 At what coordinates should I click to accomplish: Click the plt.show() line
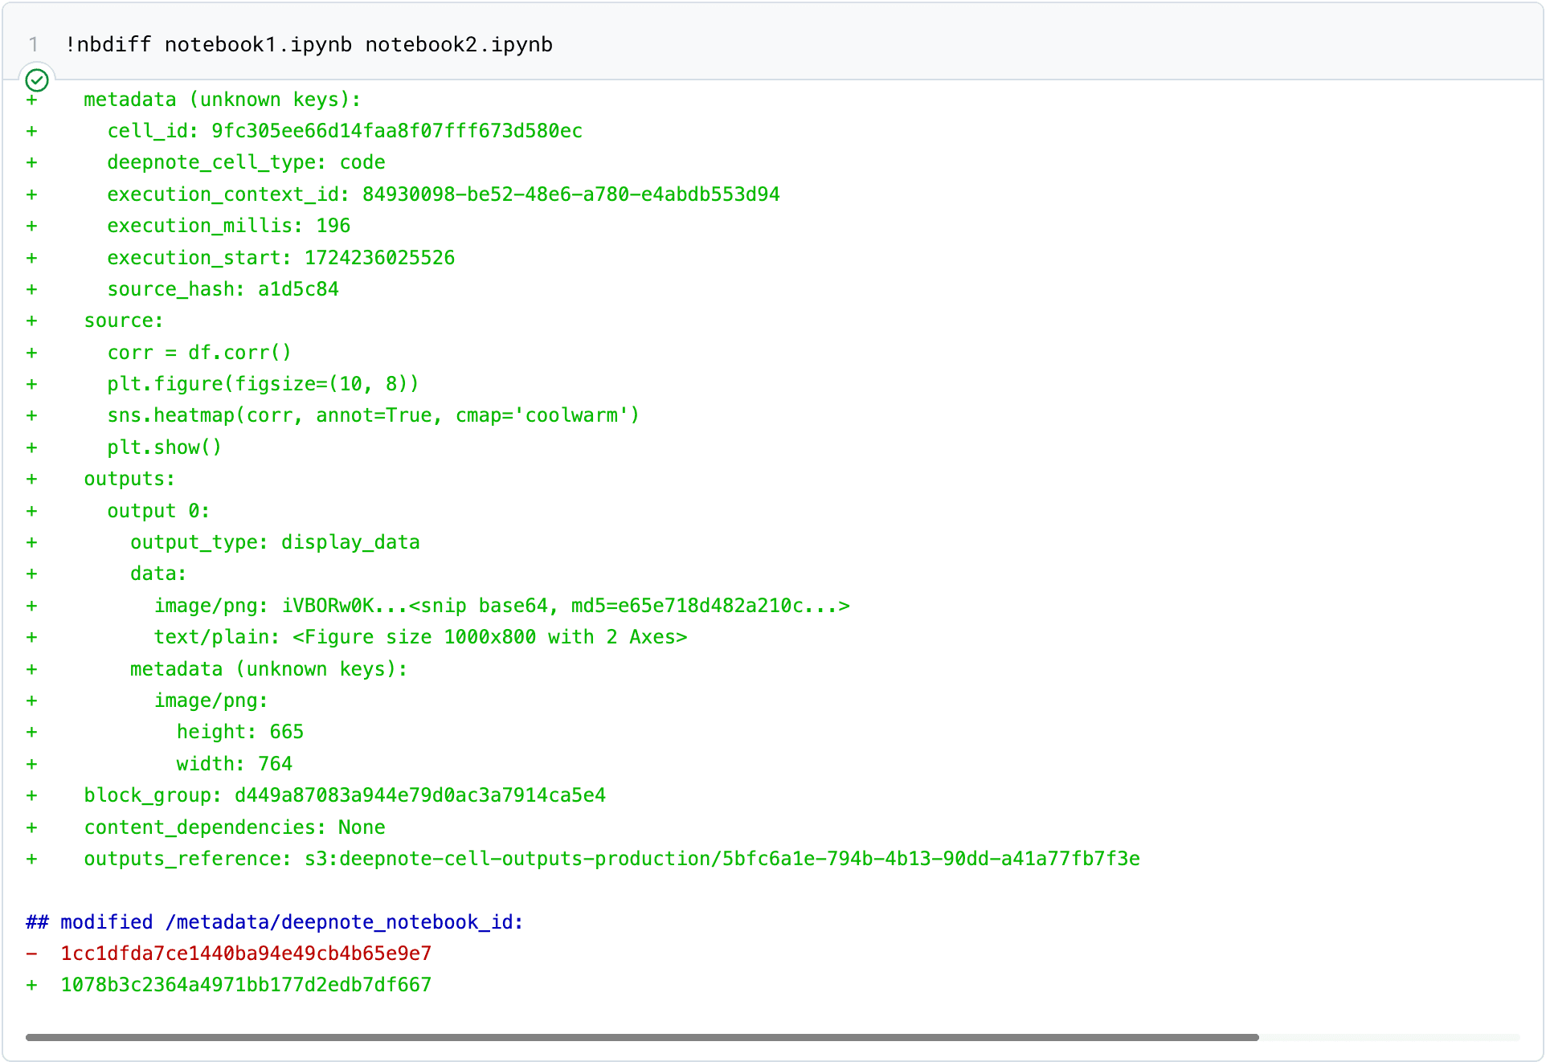165,447
